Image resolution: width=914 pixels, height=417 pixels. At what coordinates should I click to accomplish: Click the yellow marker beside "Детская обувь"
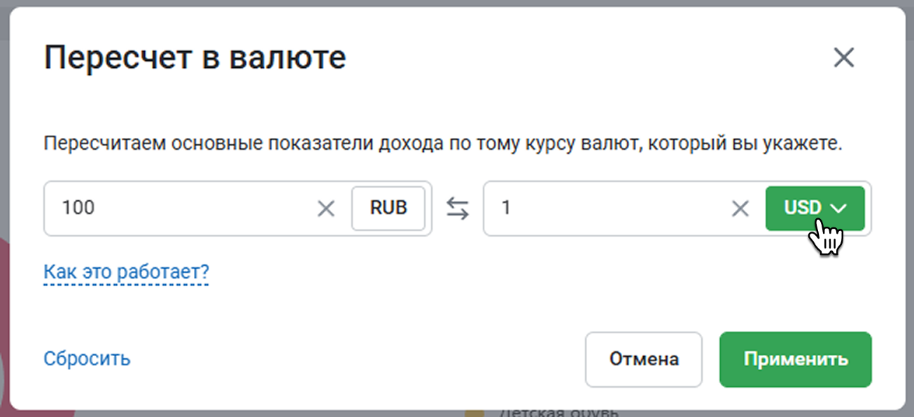click(475, 413)
